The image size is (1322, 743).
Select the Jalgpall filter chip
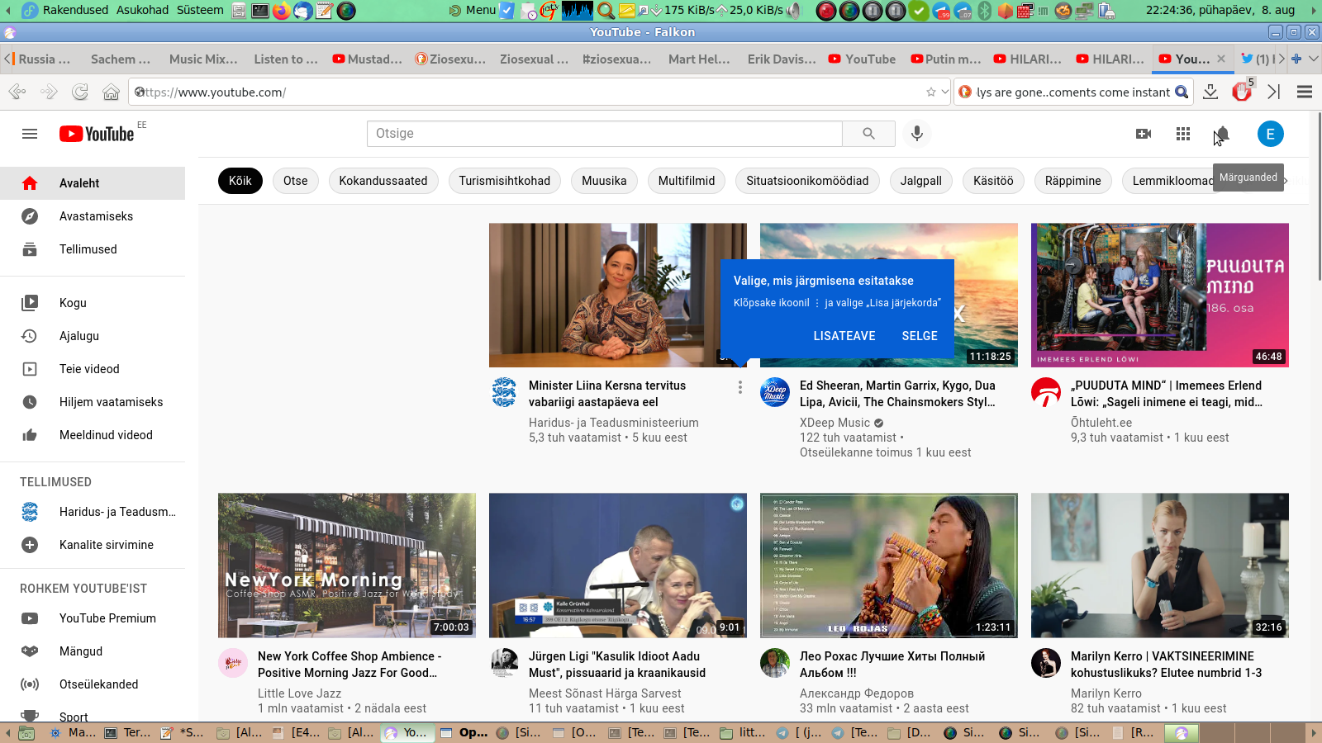(920, 181)
